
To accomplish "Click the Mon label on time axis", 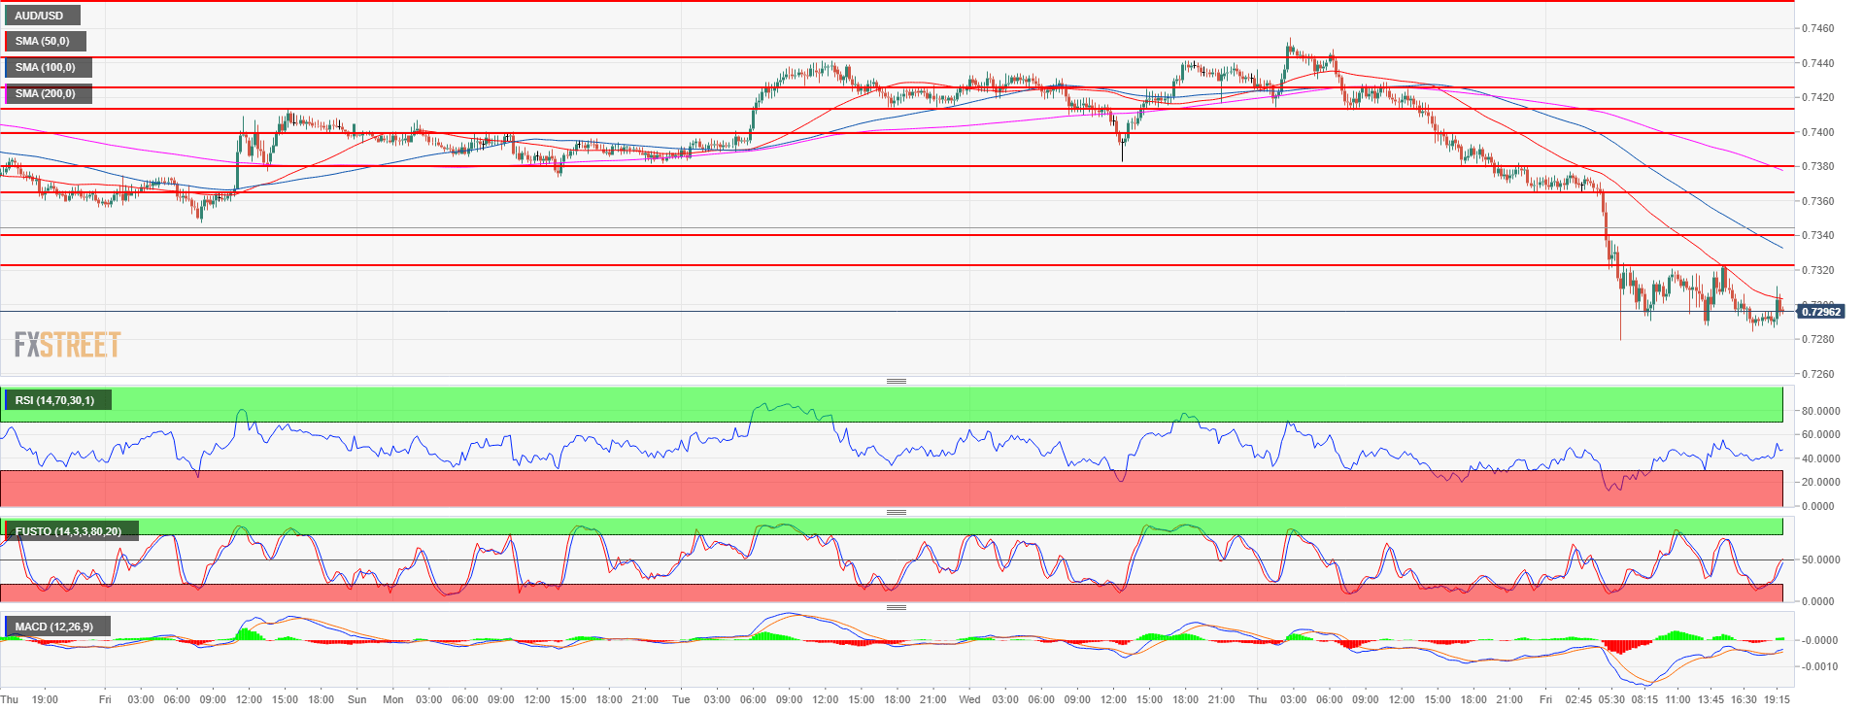I will coord(393,699).
